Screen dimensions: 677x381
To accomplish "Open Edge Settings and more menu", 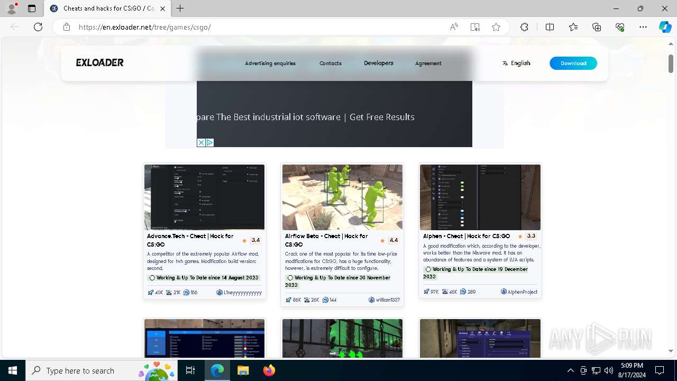I will pos(643,27).
